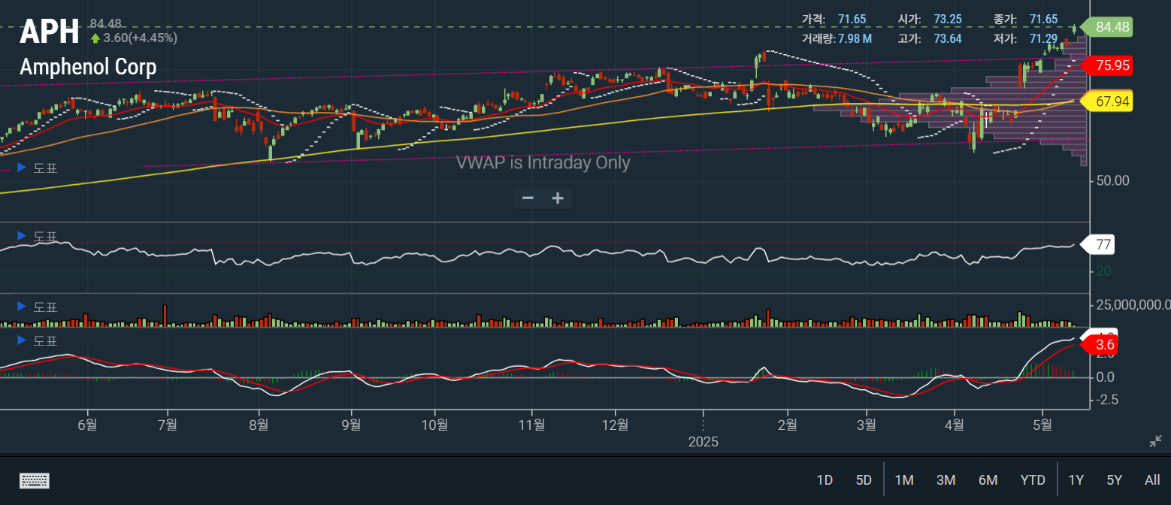
Task: Expand the MACD panel 도표 triangle
Action: tap(21, 340)
